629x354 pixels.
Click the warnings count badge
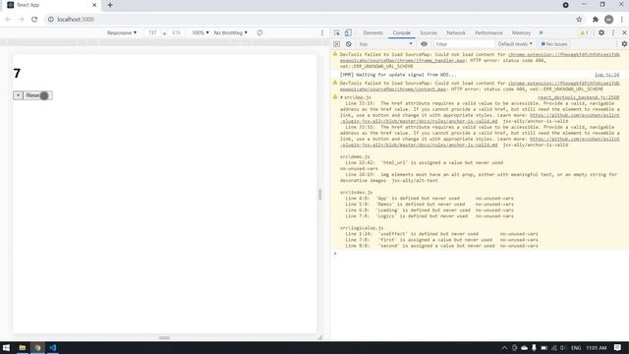click(584, 32)
